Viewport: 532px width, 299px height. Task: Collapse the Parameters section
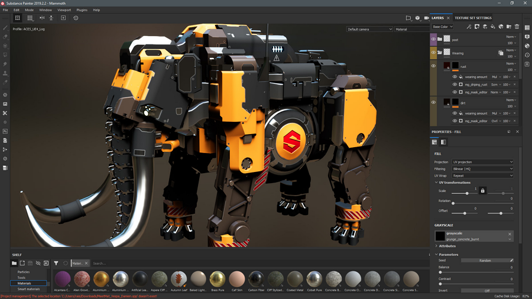point(436,255)
